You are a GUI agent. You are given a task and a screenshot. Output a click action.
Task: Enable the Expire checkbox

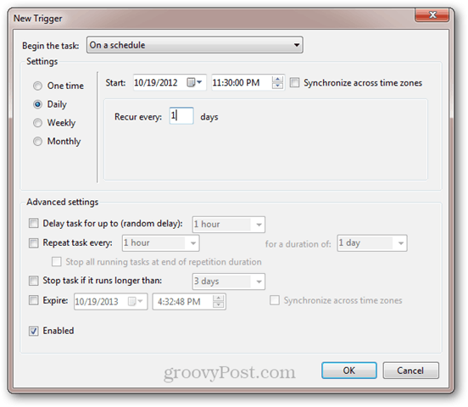(x=33, y=300)
